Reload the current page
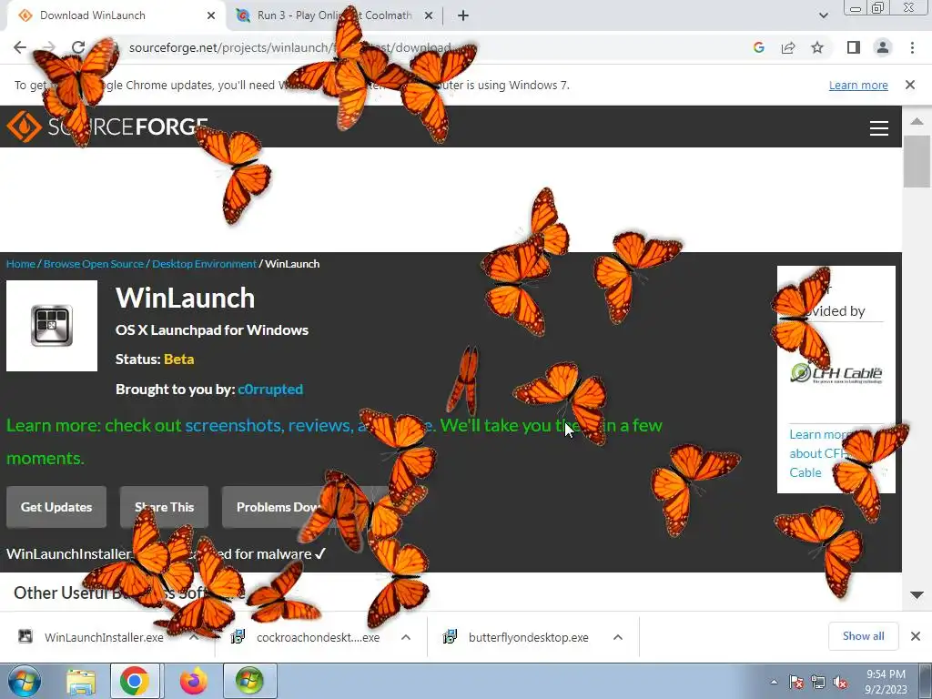The image size is (932, 699). tap(78, 47)
